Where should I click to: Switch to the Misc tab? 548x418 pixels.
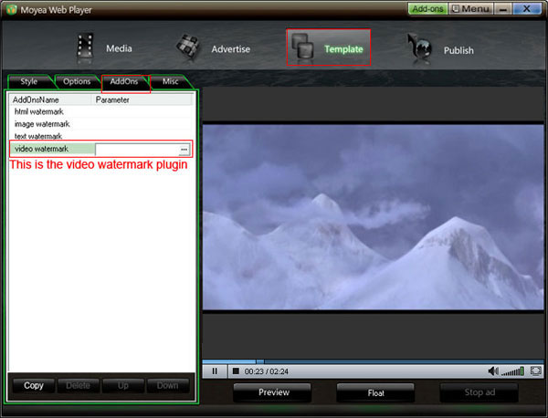click(x=171, y=82)
